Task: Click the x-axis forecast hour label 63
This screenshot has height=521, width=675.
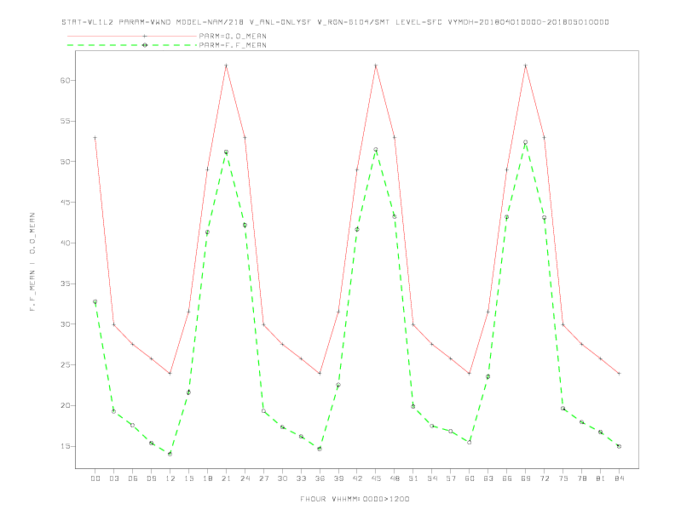Action: click(x=488, y=478)
